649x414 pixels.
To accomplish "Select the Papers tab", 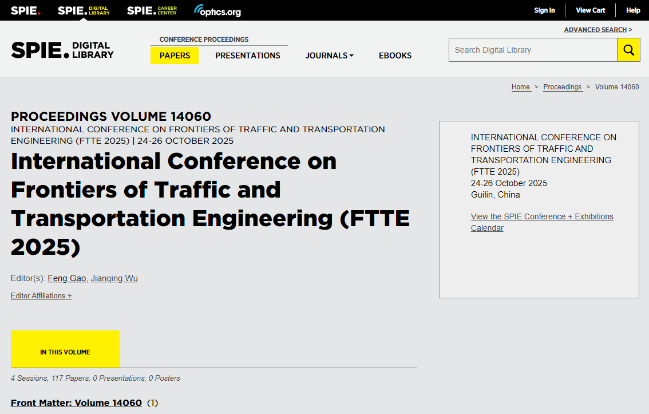I will [x=175, y=56].
